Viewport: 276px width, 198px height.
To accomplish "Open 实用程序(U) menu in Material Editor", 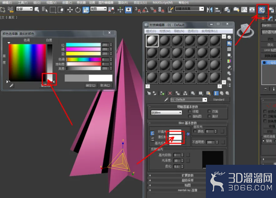I will 209,31.
